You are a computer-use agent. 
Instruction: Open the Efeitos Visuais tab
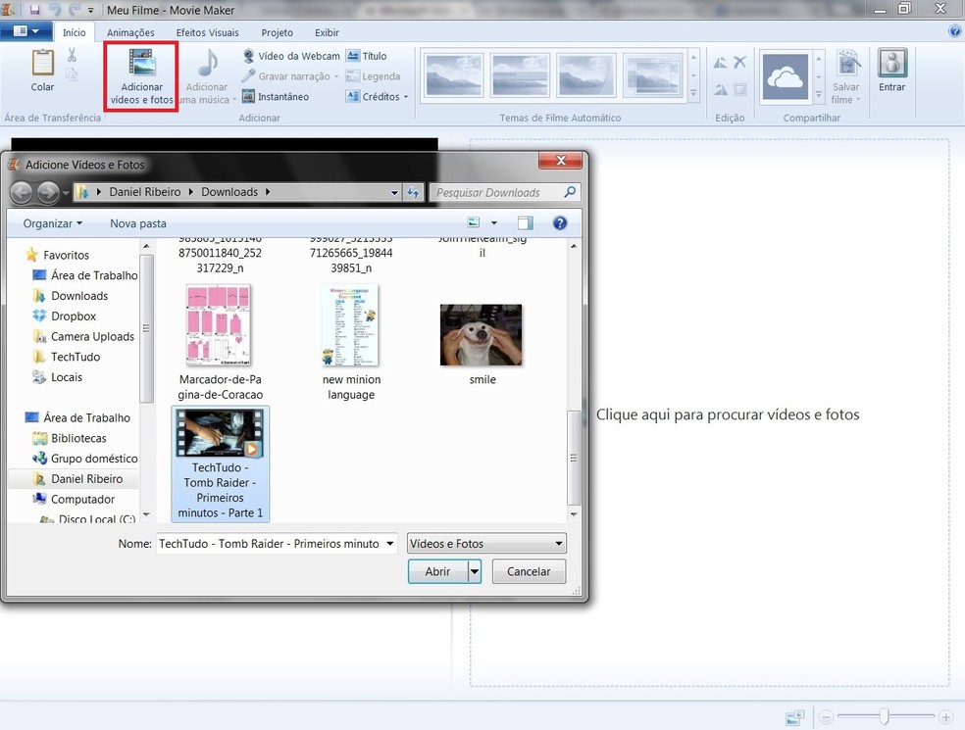click(207, 32)
